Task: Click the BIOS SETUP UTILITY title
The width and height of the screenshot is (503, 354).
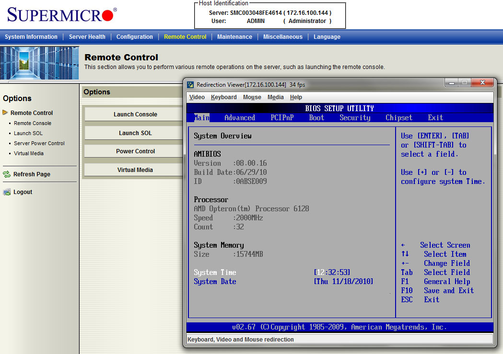Action: coord(339,108)
